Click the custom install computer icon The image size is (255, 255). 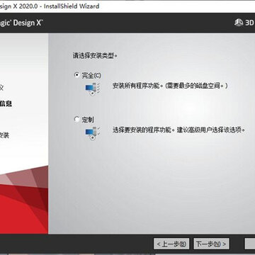93,133
